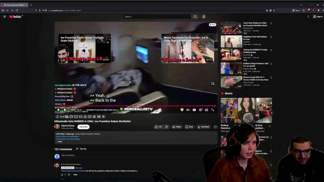Viewport: 324px width, 182px height.
Task: Focus the YouTube Search field
Action: click(x=157, y=17)
